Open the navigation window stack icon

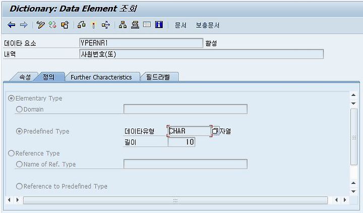click(x=135, y=25)
